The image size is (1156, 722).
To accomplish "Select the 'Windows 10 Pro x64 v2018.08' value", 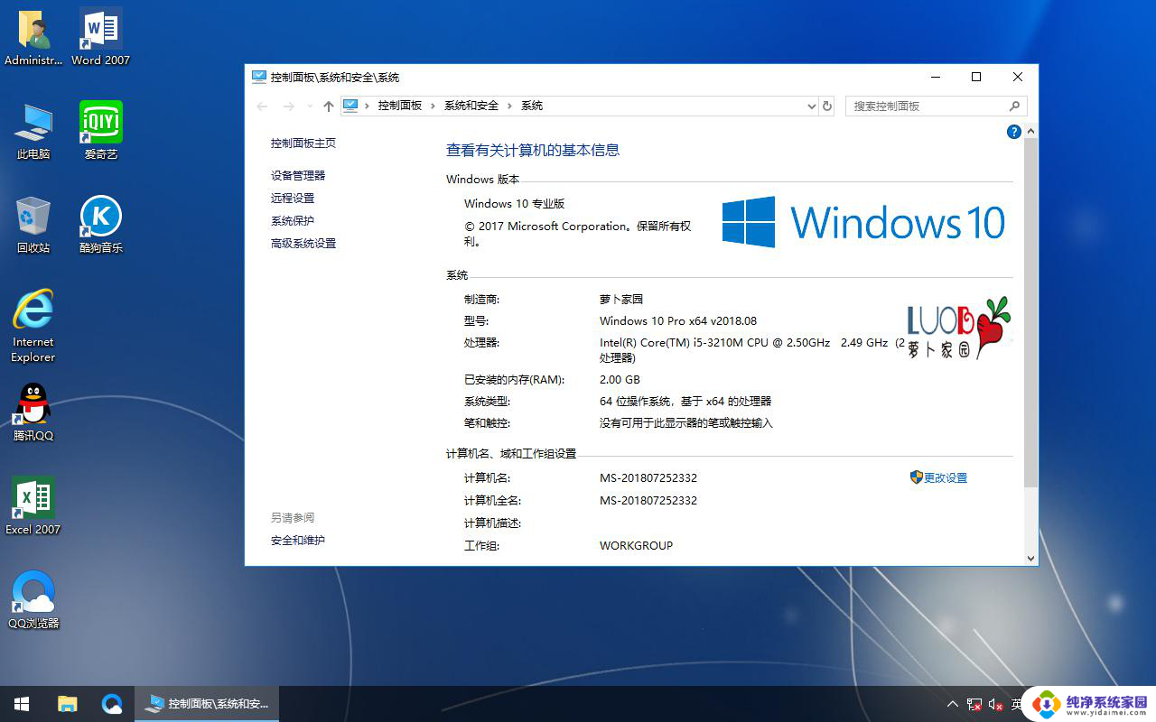I will tap(678, 320).
